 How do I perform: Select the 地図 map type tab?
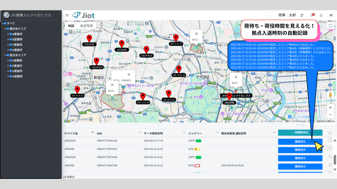tap(71, 26)
